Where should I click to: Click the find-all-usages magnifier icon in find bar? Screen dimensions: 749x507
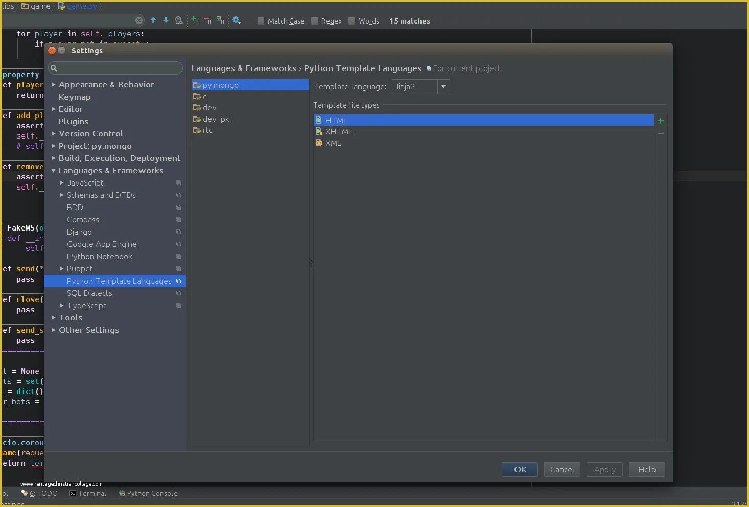click(179, 20)
